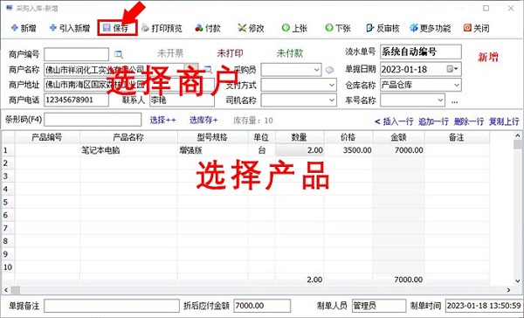Viewport: 524px width, 318px height.
Task: Click the quantity cell 2.00 in row 1
Action: tap(300, 150)
